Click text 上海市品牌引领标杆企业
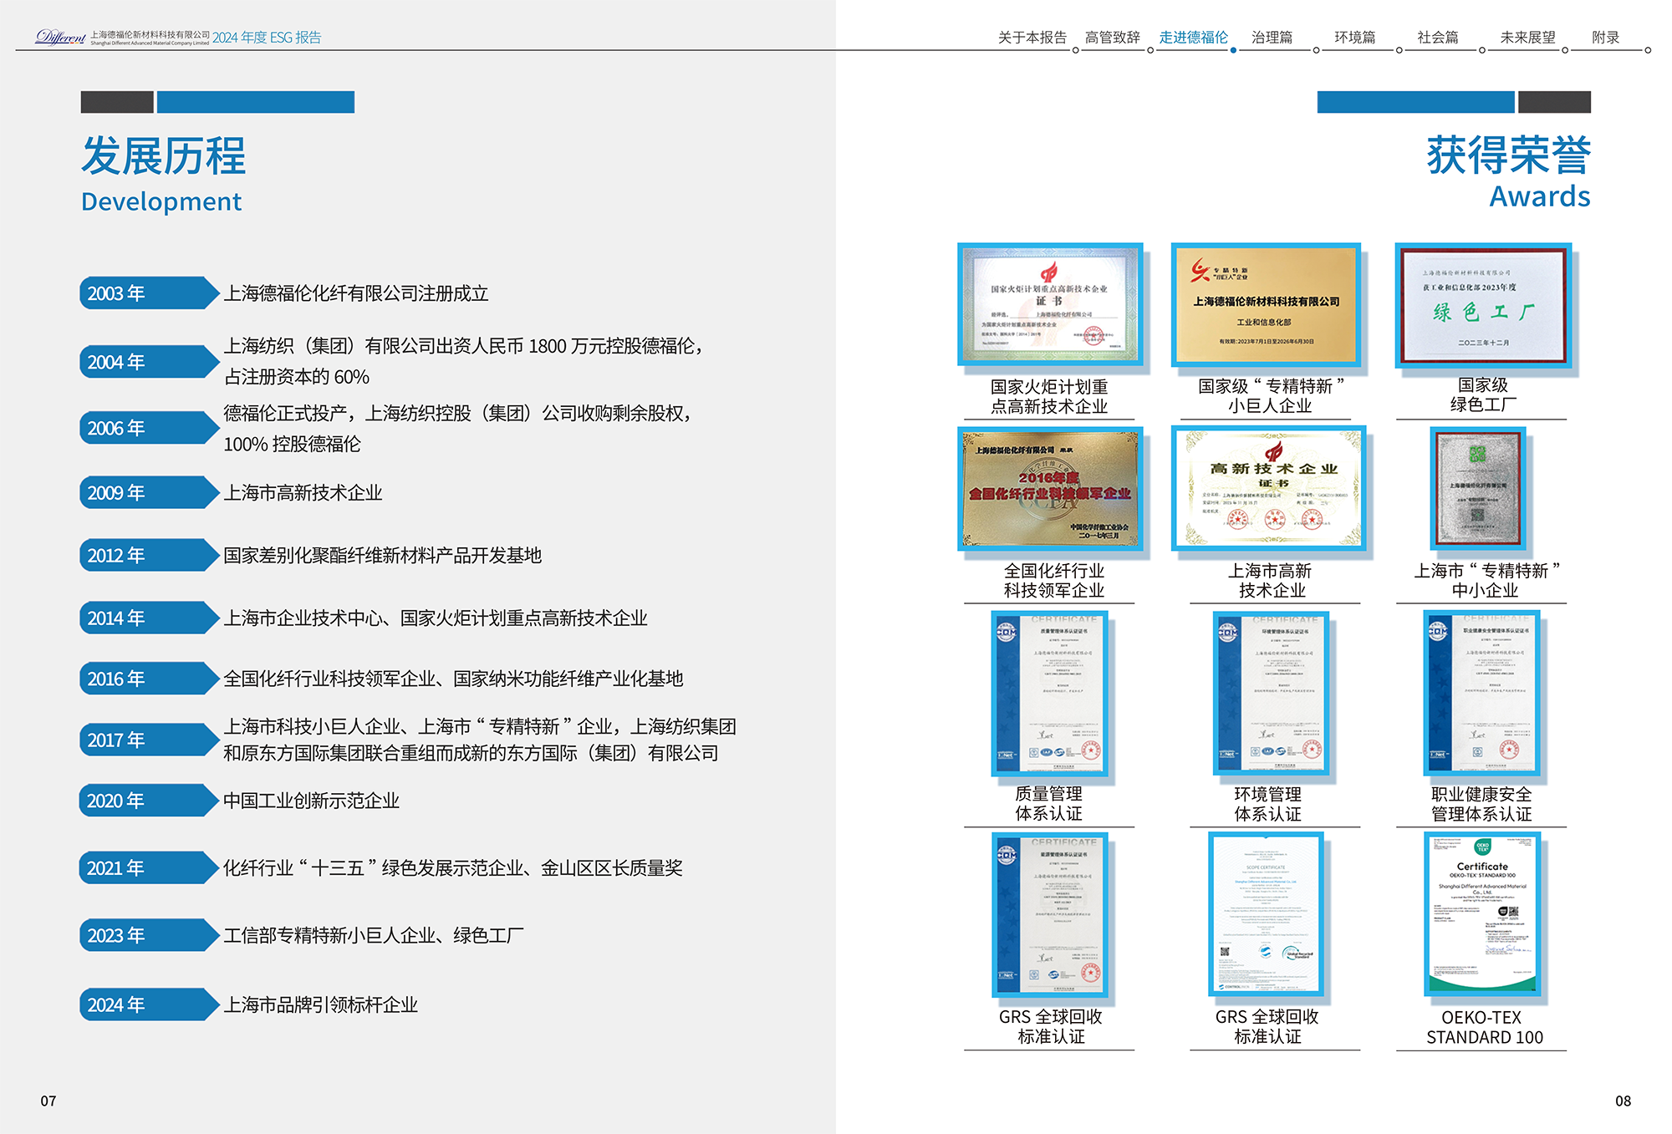 (320, 1004)
